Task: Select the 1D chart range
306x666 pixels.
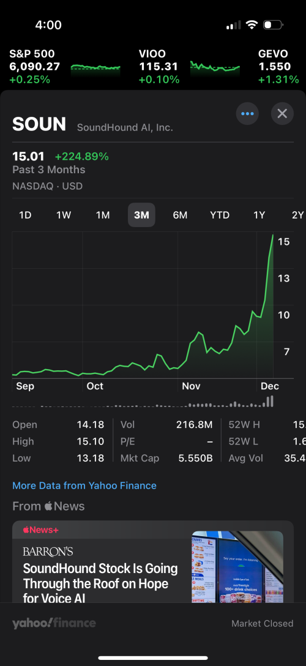Action: point(26,215)
